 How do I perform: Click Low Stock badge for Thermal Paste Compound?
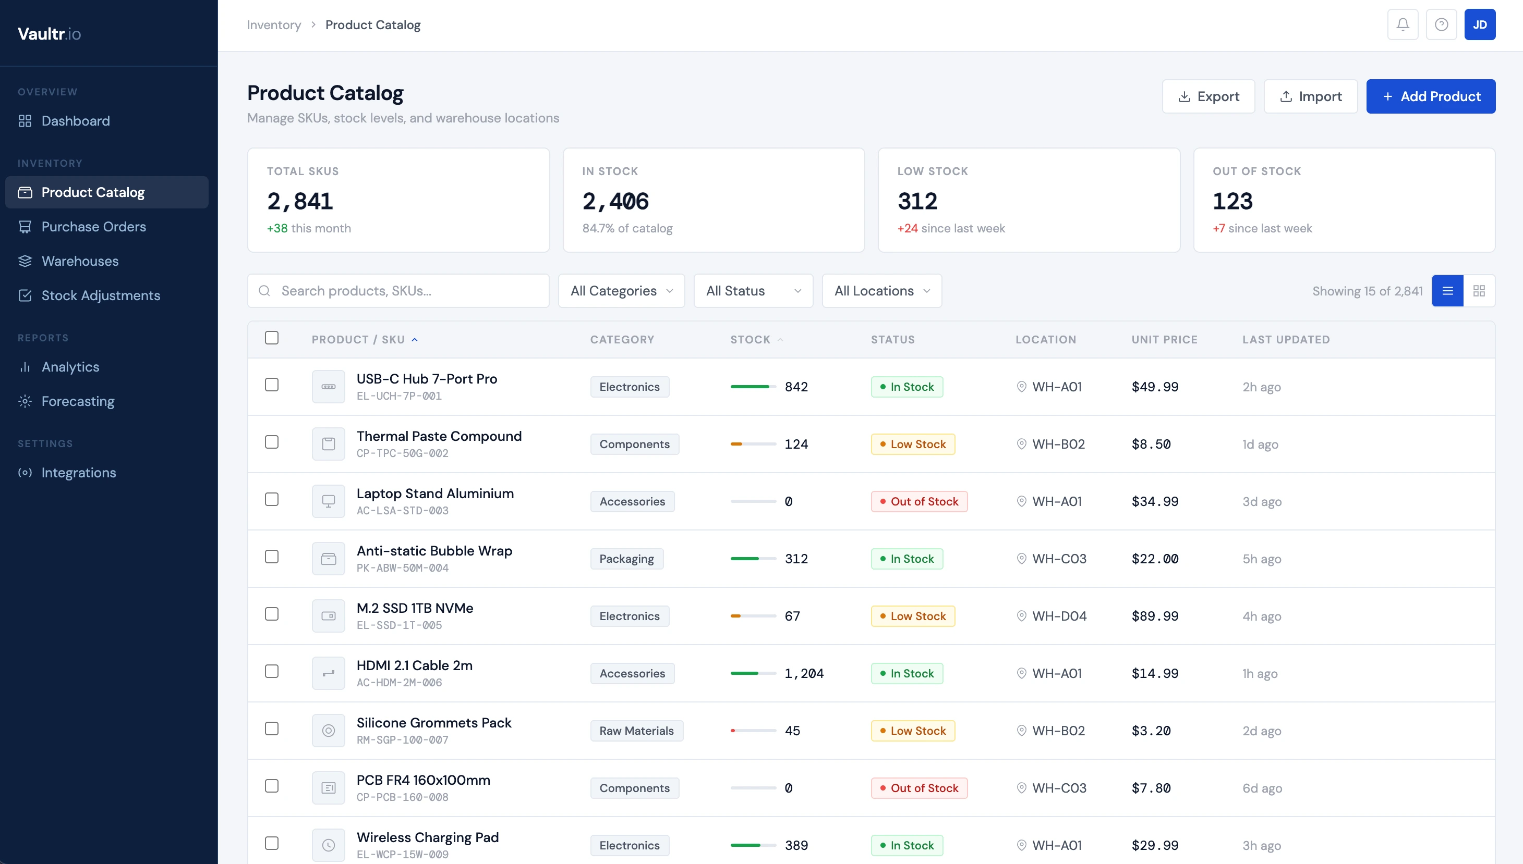[x=913, y=444]
